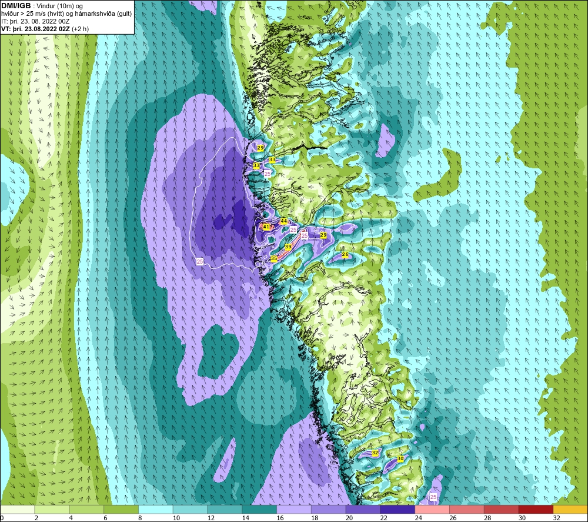Click the legend scale number 8

(x=140, y=518)
